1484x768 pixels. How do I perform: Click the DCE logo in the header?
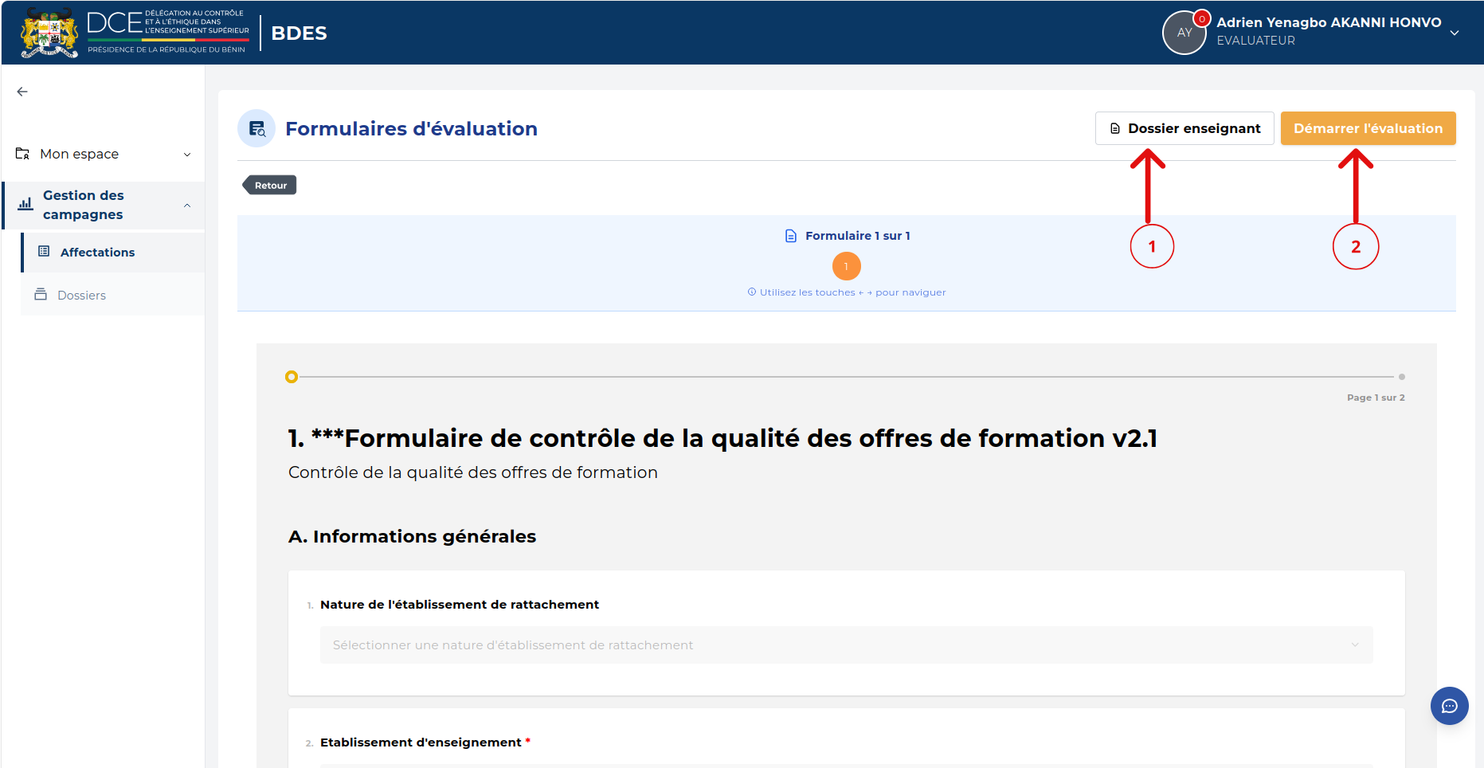(167, 32)
